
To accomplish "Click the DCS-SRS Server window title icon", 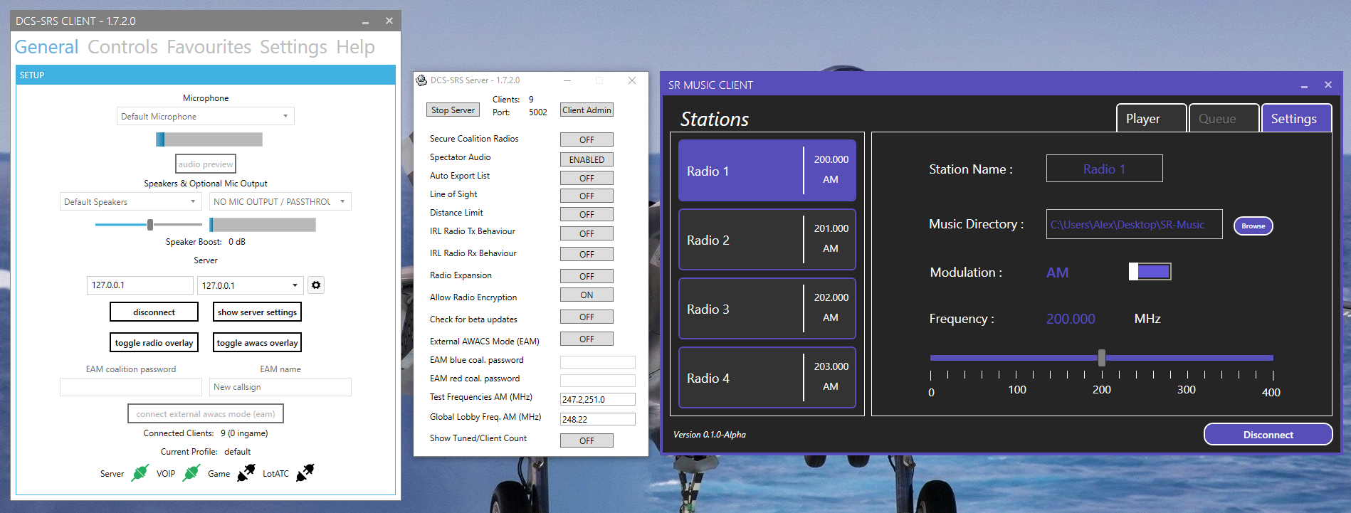I will click(421, 80).
